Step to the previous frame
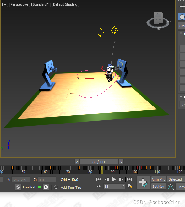The width and height of the screenshot is (185, 207). 107,179
